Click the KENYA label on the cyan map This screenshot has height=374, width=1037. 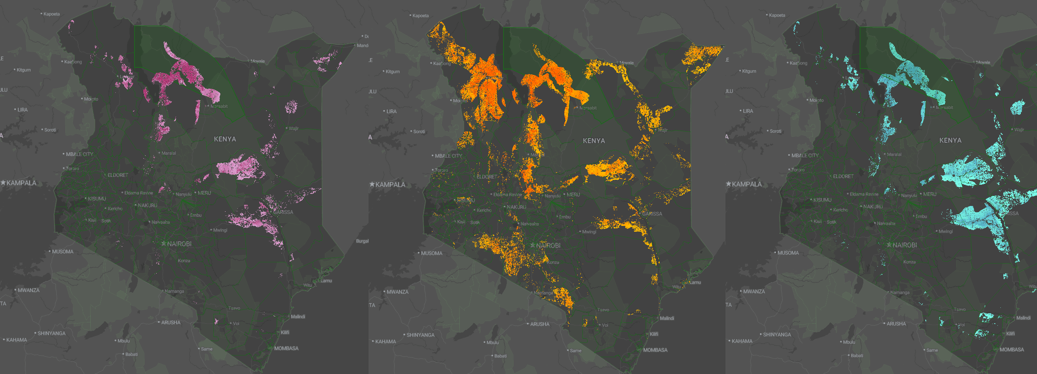(x=950, y=140)
